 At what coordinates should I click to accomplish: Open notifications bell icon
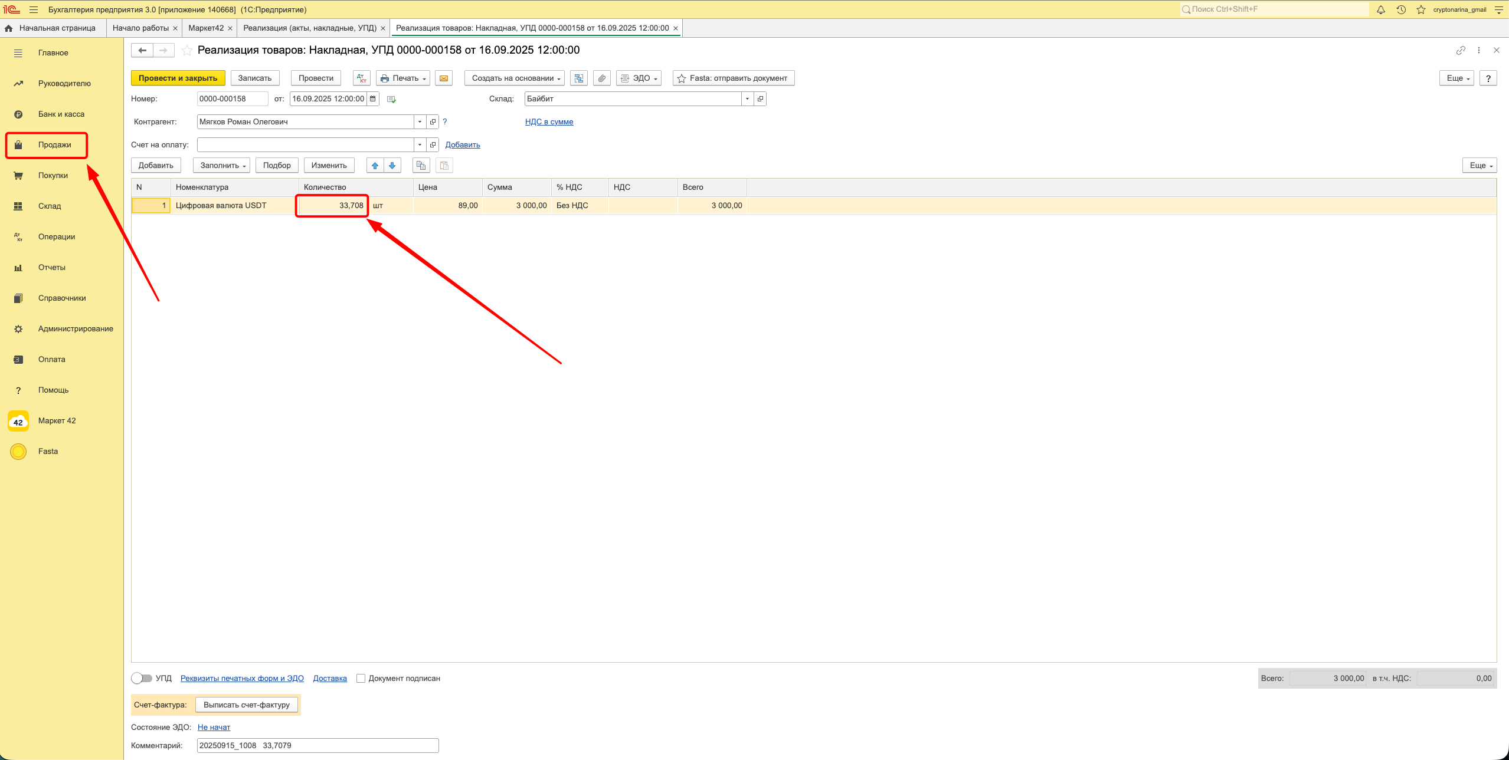1381,9
